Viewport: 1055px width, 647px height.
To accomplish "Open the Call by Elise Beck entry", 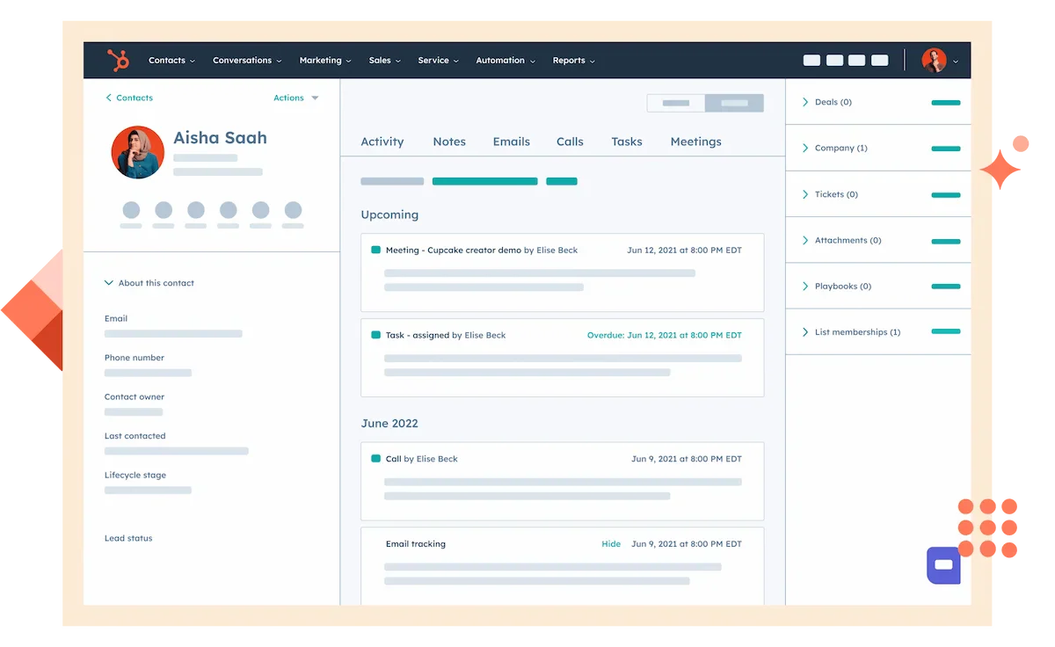I will click(563, 482).
